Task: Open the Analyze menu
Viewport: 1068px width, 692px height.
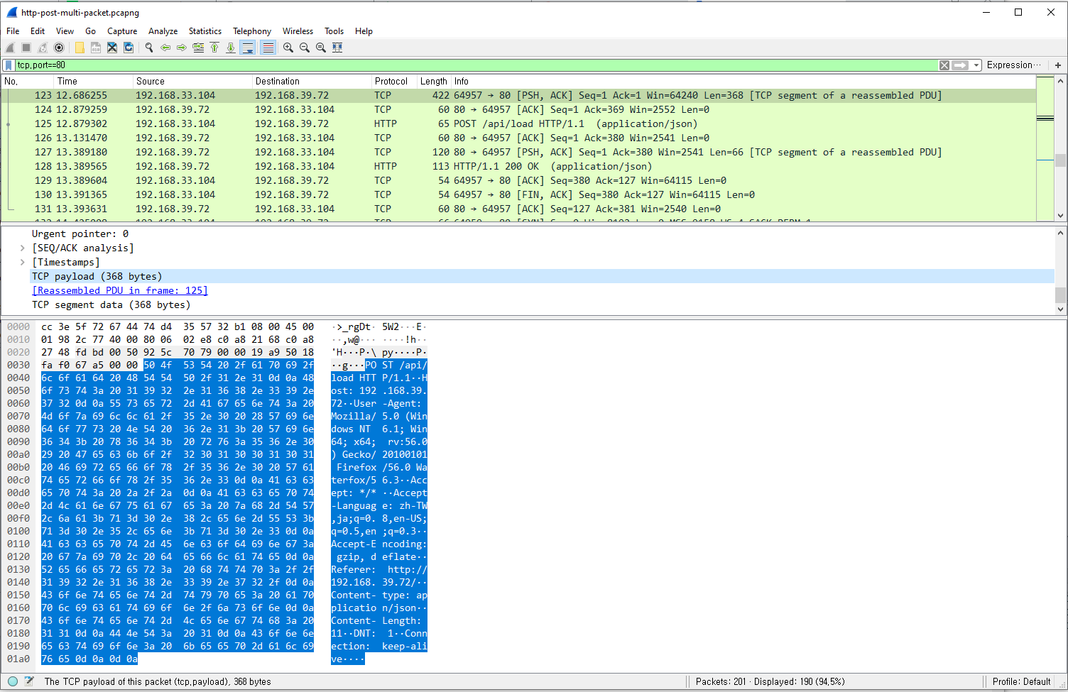Action: pos(163,31)
